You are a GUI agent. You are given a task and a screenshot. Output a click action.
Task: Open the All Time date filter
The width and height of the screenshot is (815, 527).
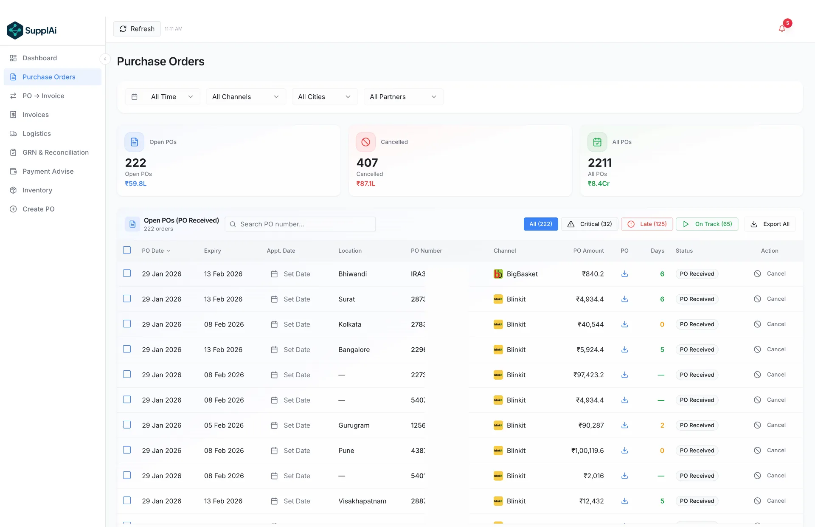coord(163,97)
